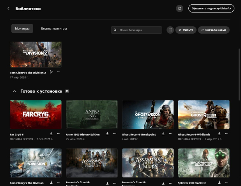Open Assassin's Creed Syndicate cover
The width and height of the screenshot is (241, 186).
tap(92, 163)
